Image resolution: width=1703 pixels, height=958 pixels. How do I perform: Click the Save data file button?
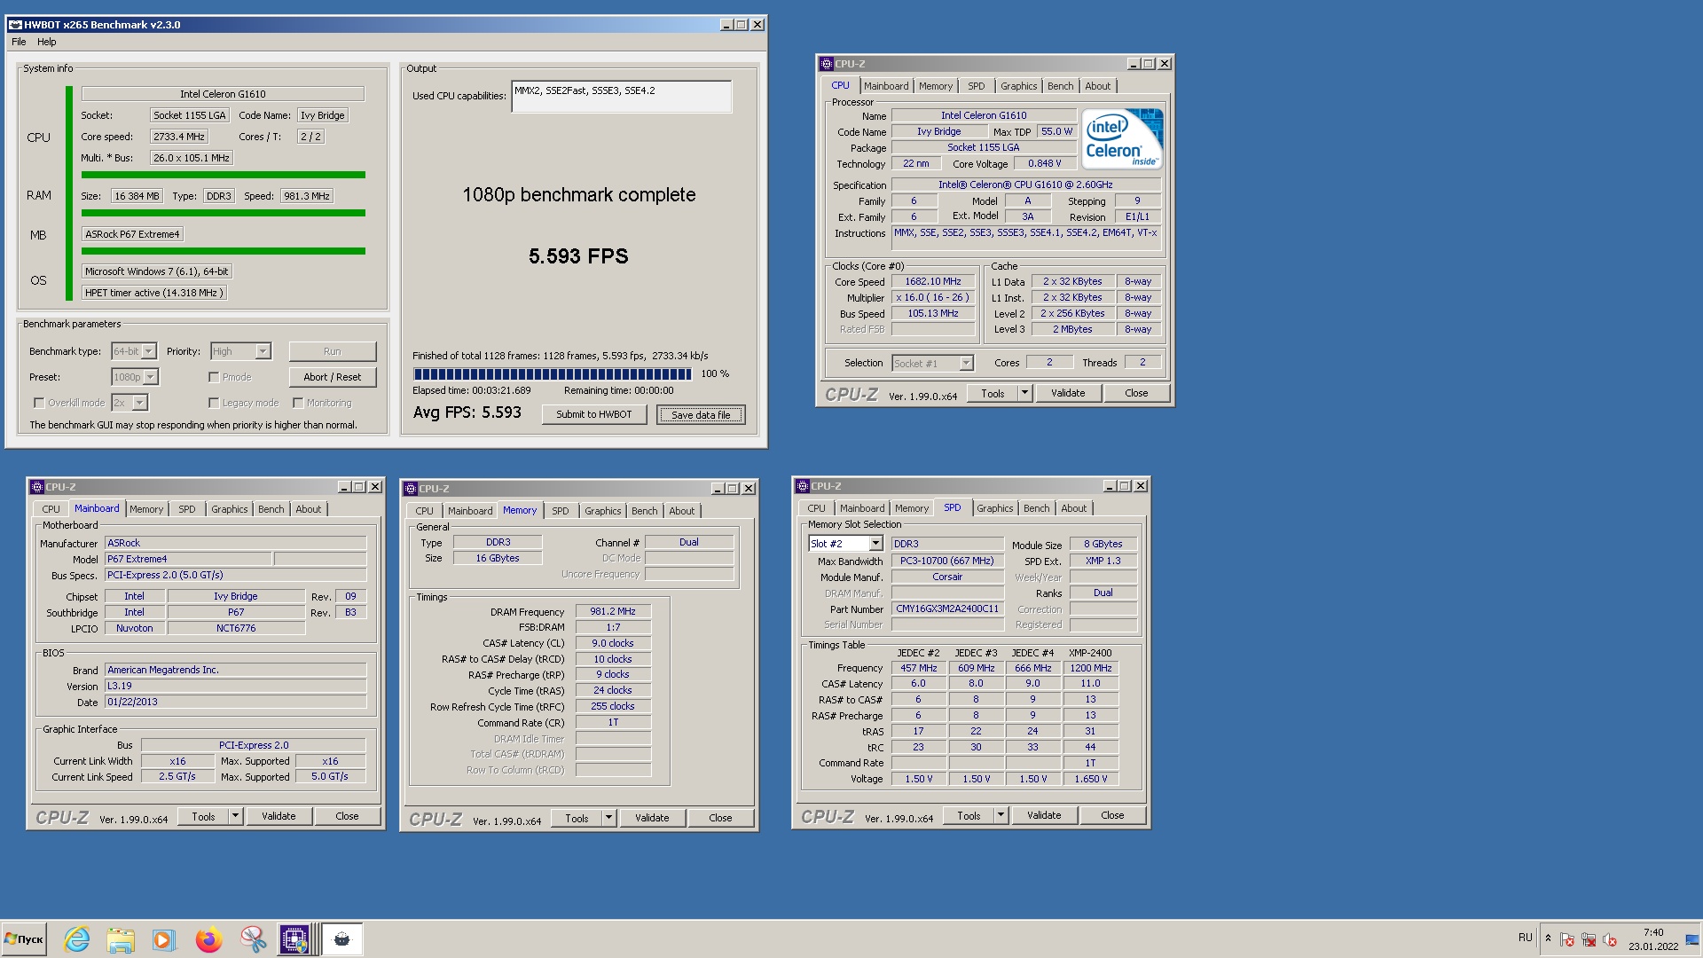[x=701, y=414]
